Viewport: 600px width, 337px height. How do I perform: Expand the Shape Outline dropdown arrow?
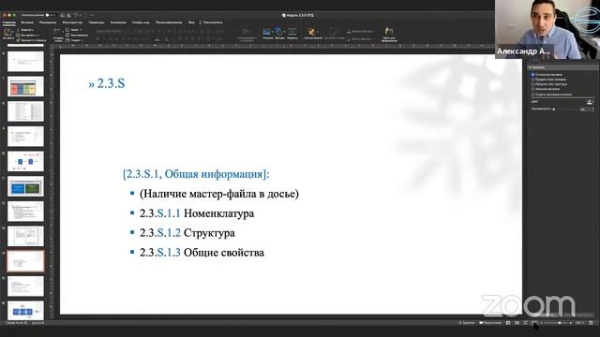click(x=372, y=38)
